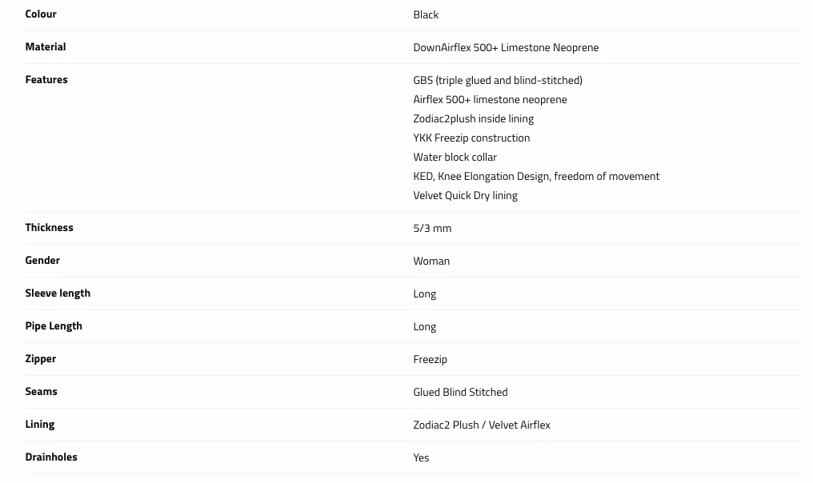Click DownAirflex 500+ Limestone Neoprene text

click(x=506, y=47)
